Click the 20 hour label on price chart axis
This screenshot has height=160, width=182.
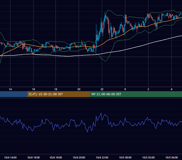(79, 89)
